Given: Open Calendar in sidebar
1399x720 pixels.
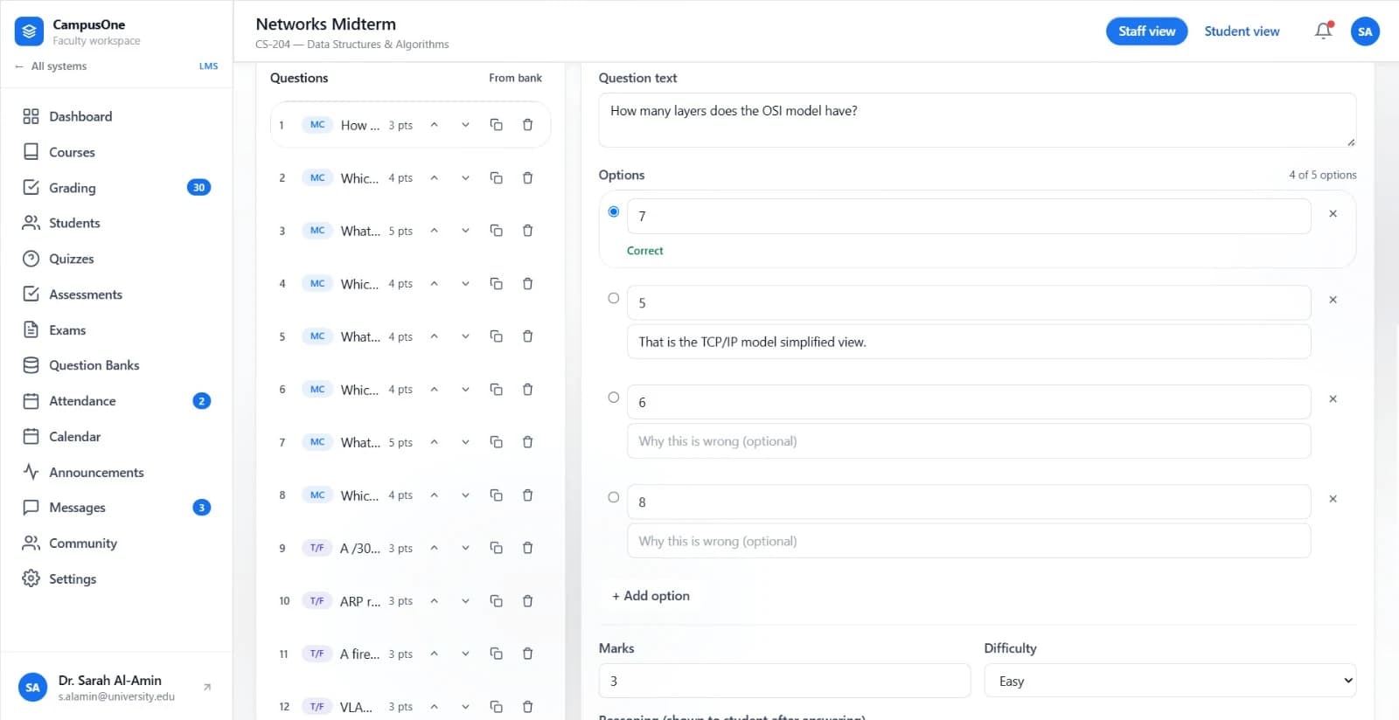Looking at the screenshot, I should point(116,436).
